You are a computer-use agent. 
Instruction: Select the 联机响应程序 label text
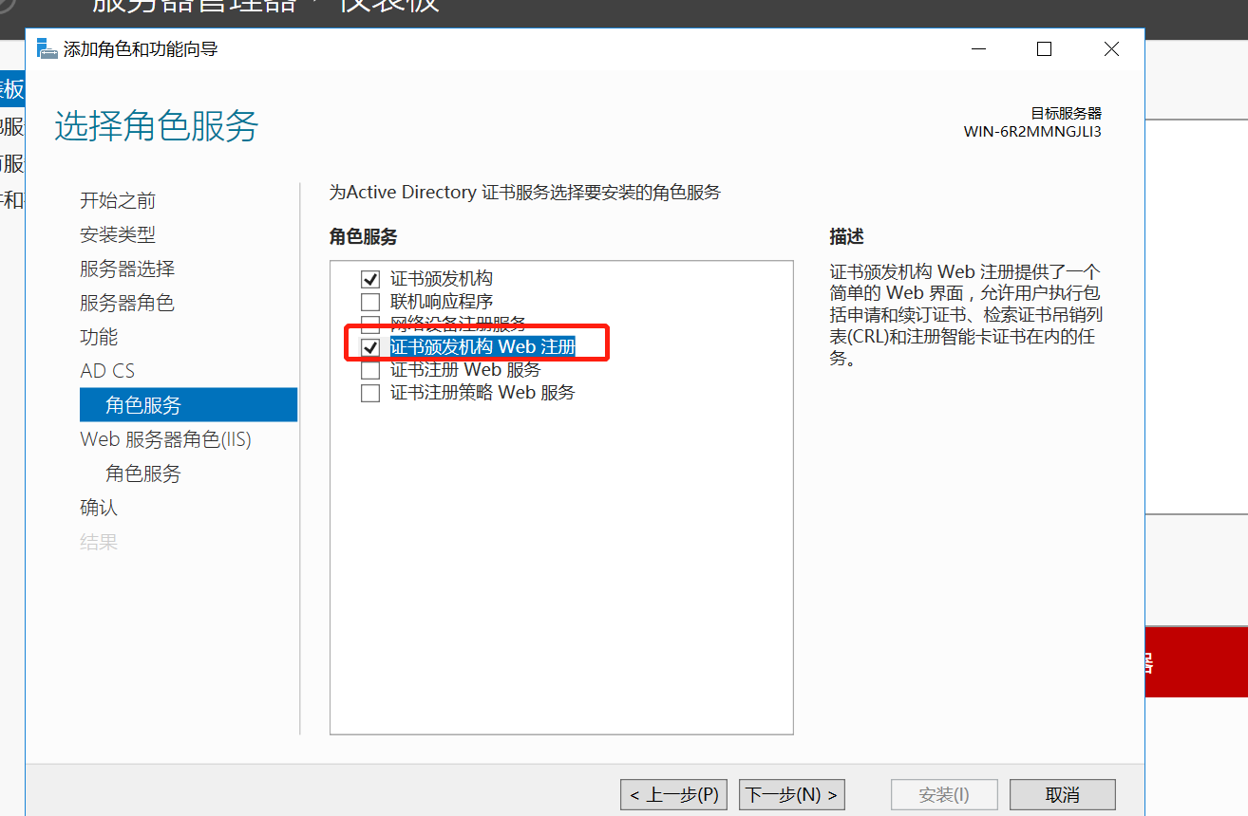point(442,302)
